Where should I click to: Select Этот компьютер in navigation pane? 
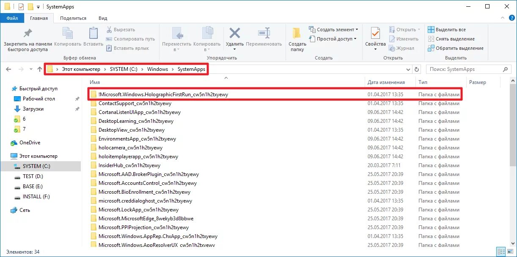38,156
